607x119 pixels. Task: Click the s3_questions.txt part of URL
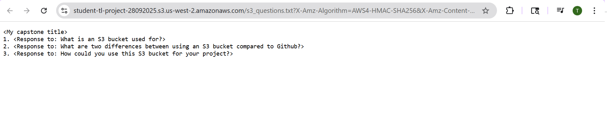click(271, 11)
